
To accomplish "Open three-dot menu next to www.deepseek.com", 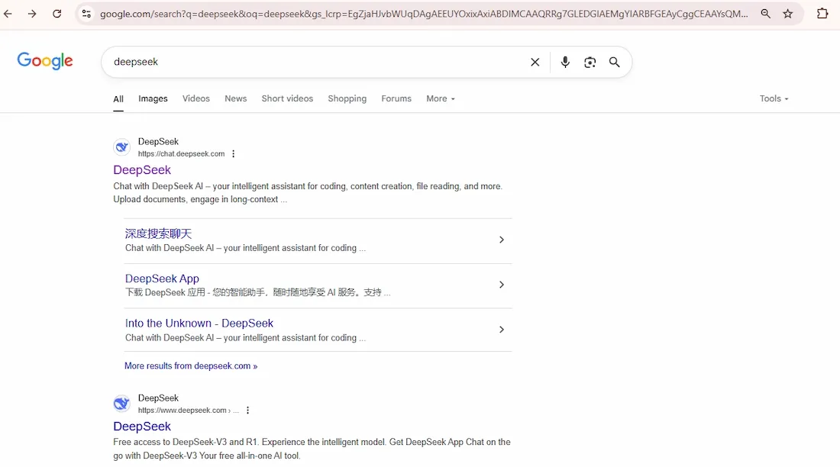I will (x=247, y=411).
